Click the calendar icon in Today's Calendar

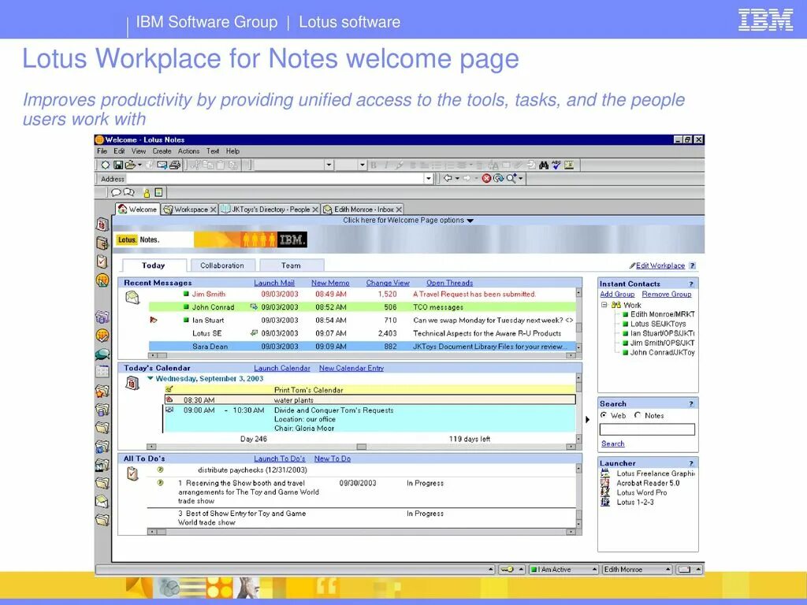[132, 383]
